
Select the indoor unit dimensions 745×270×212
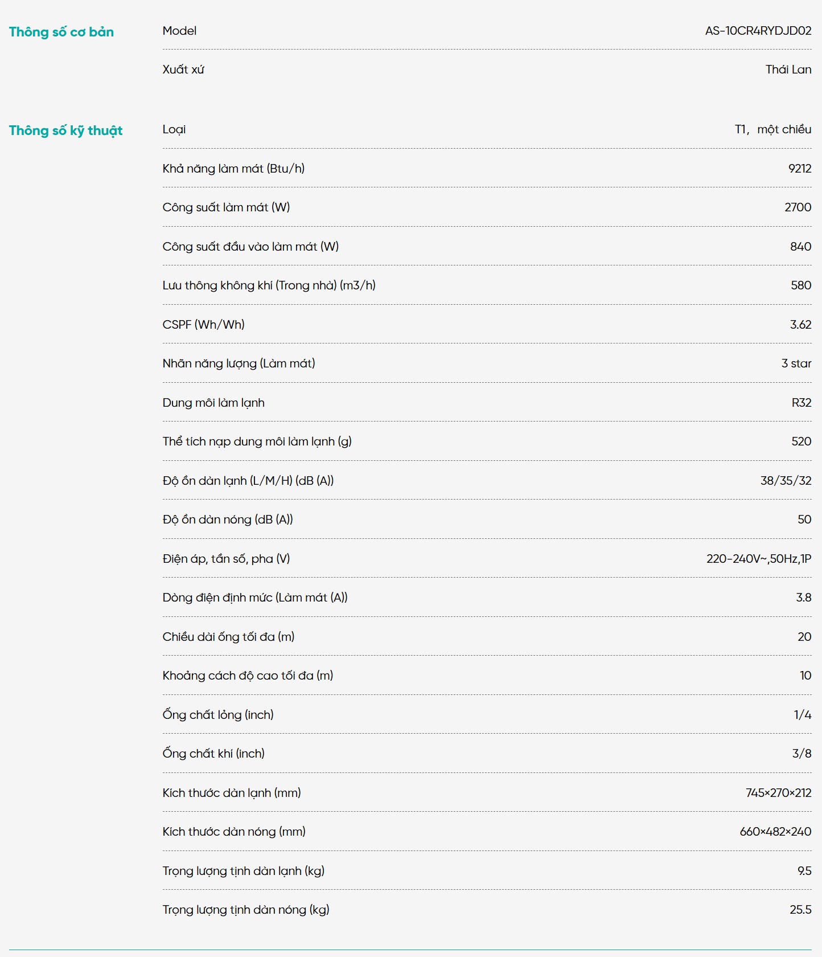[778, 793]
